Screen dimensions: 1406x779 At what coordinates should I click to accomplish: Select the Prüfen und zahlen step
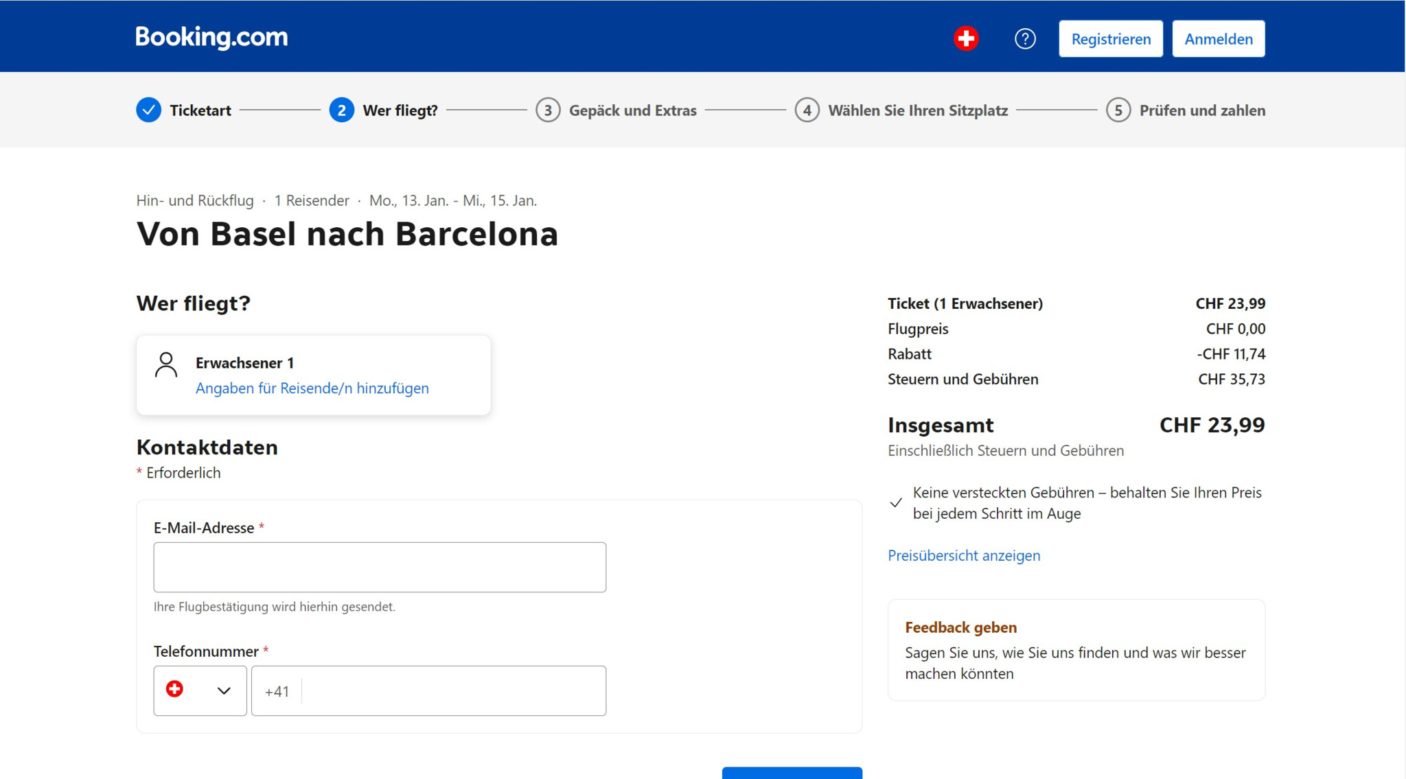[1202, 111]
